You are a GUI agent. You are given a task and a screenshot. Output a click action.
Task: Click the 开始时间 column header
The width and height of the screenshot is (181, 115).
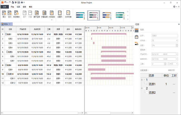tap(23, 29)
